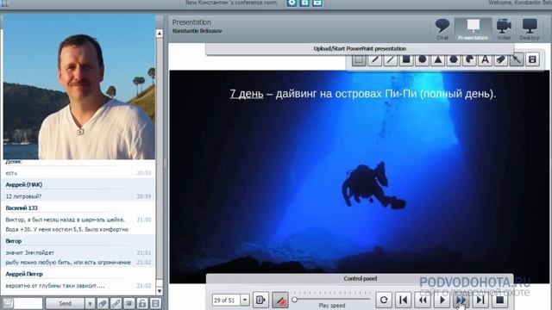
Task: Jump to the first slide
Action: click(x=403, y=301)
